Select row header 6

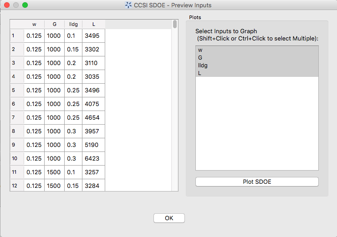(17, 104)
